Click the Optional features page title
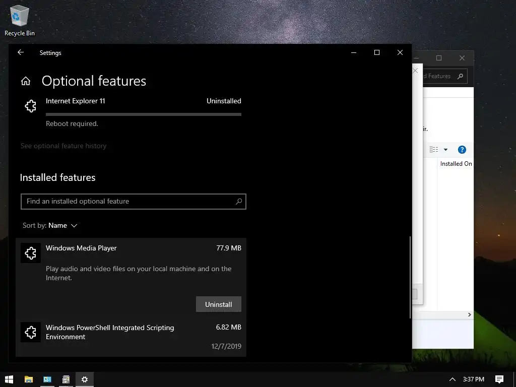The image size is (516, 387). 94,81
